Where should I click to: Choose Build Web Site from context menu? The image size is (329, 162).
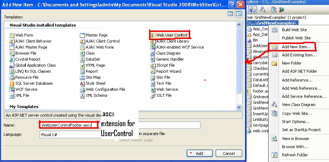tap(294, 30)
